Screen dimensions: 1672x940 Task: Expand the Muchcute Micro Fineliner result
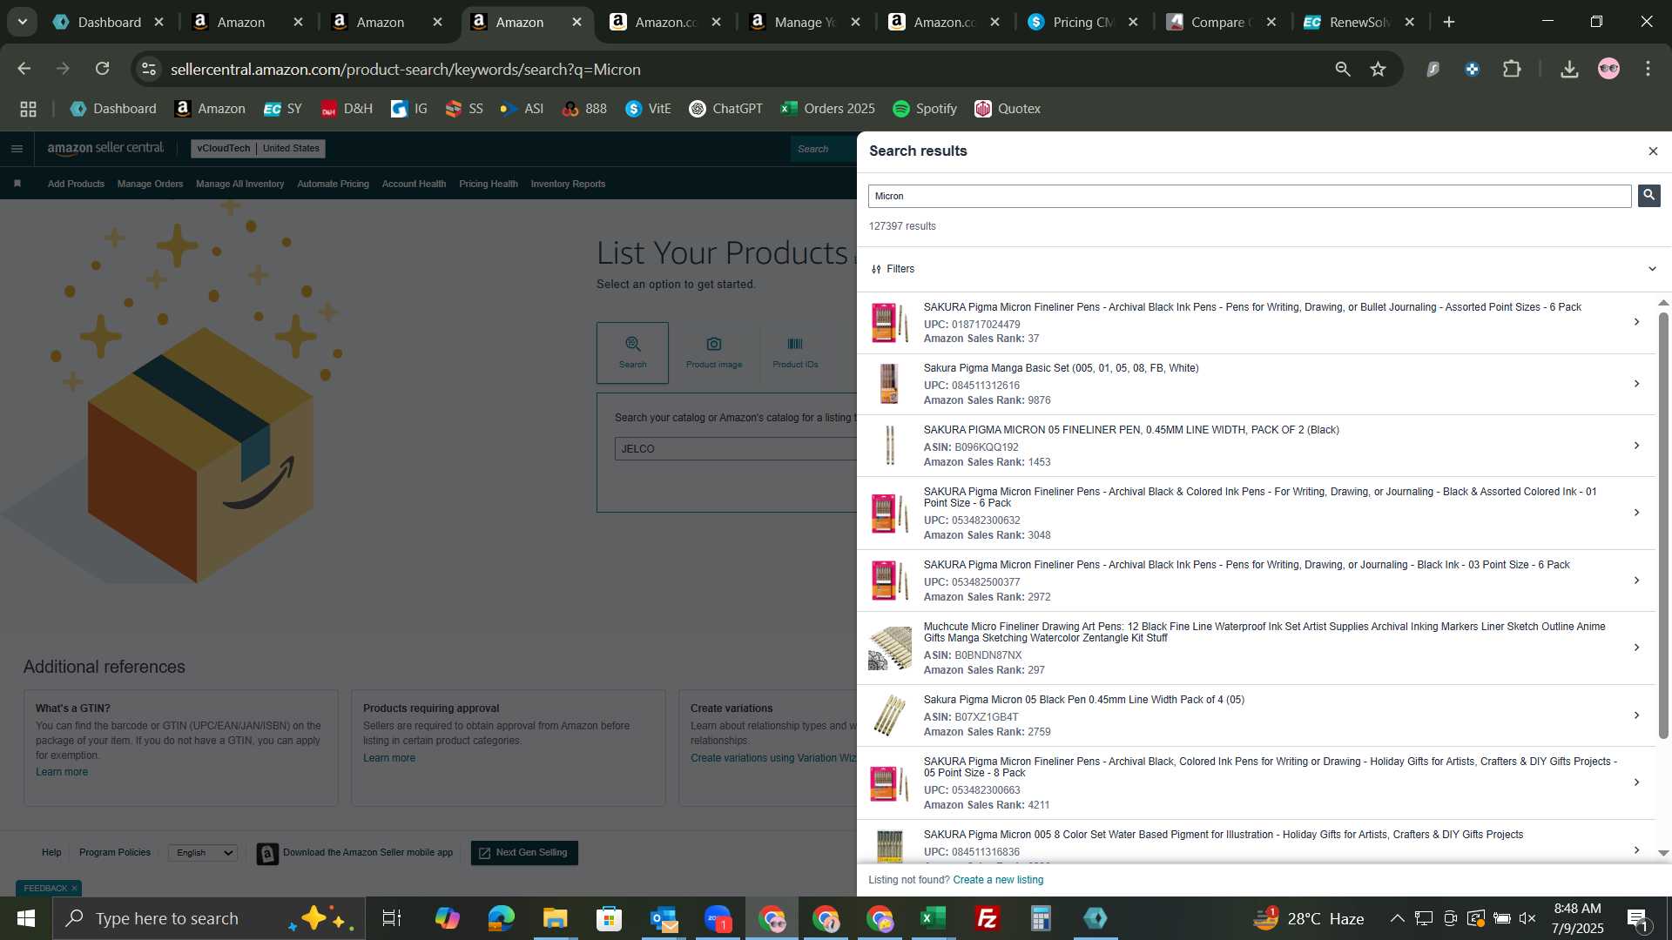(x=1636, y=648)
